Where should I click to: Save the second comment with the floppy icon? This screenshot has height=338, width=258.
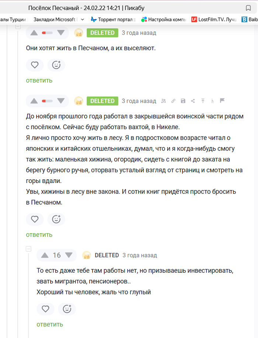coord(183,101)
